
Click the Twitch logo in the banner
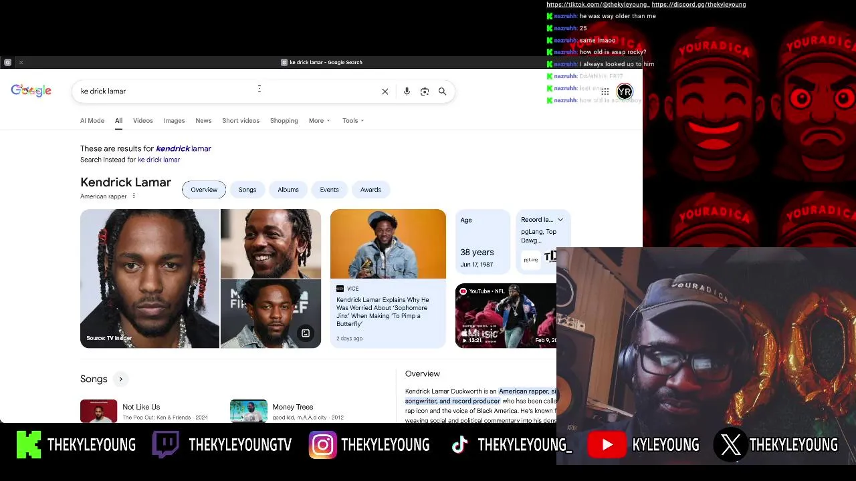click(x=165, y=445)
